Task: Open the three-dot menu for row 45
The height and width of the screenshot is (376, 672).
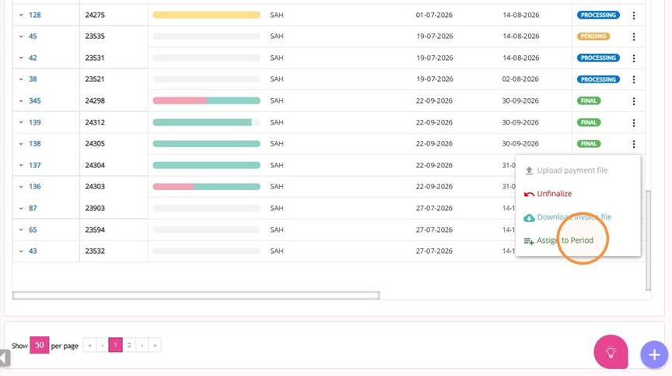Action: click(633, 37)
